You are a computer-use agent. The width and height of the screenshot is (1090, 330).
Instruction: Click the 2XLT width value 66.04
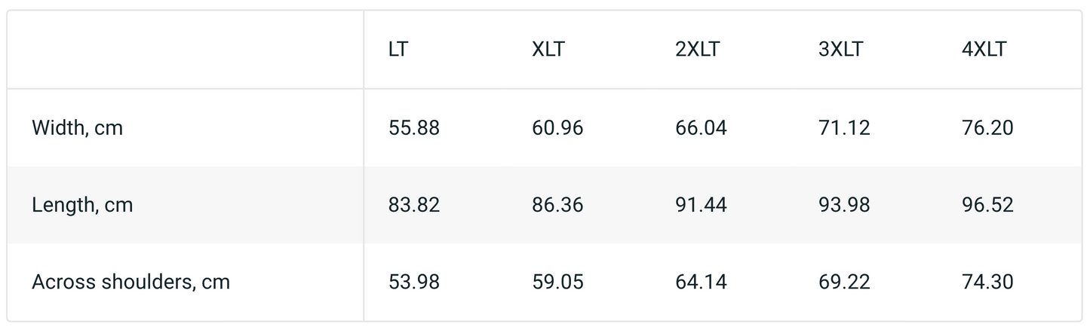click(701, 128)
